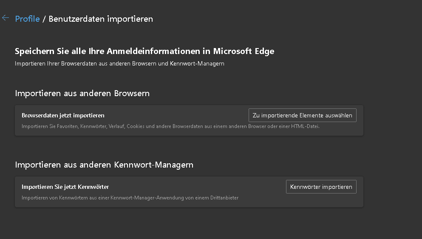Click the "Importieren Sie jetzt Kennwörter" card label
This screenshot has height=239, width=422.
[x=65, y=187]
